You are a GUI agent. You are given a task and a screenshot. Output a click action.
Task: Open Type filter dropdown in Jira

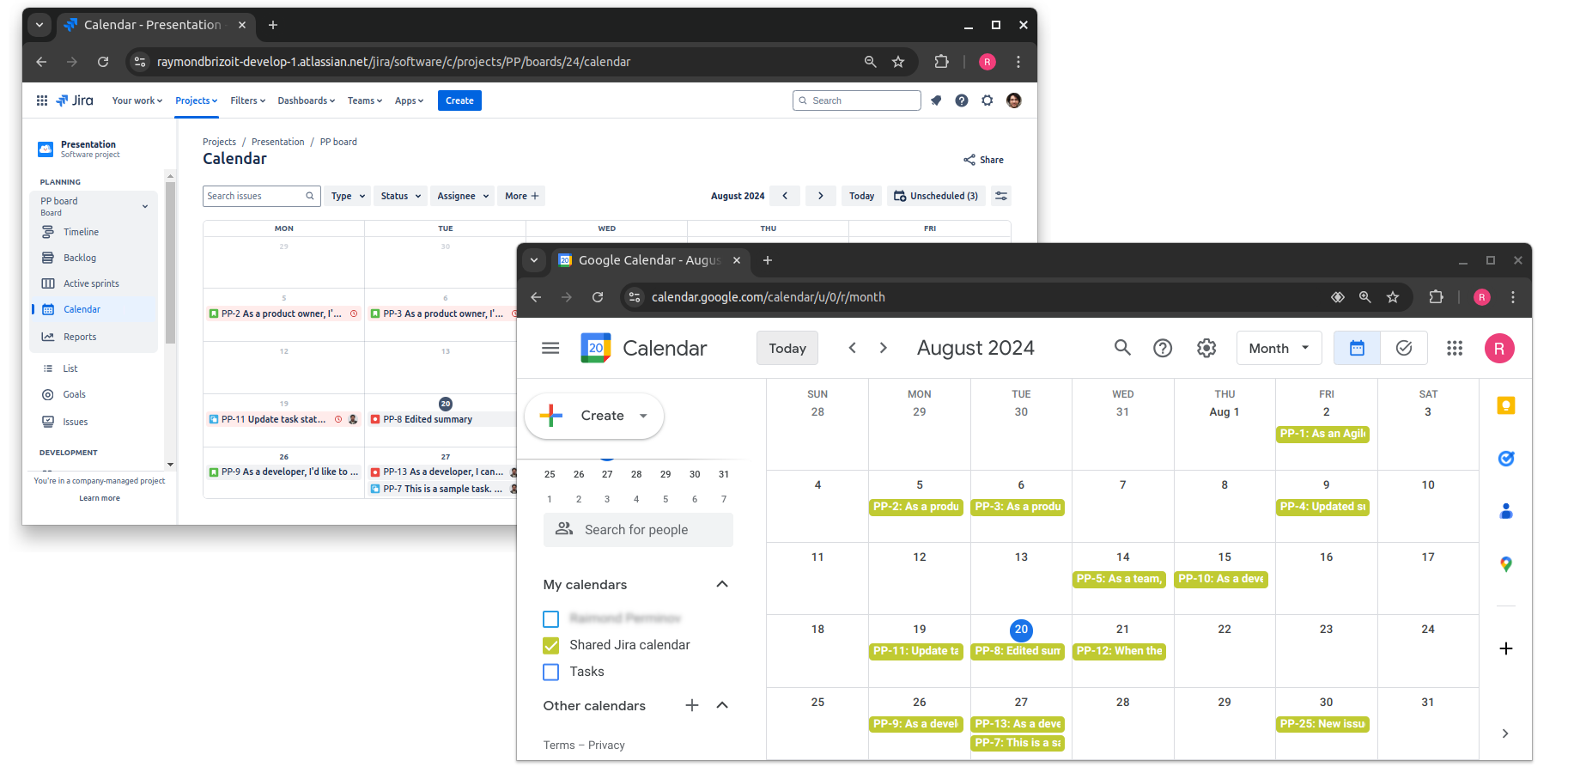[x=348, y=196]
